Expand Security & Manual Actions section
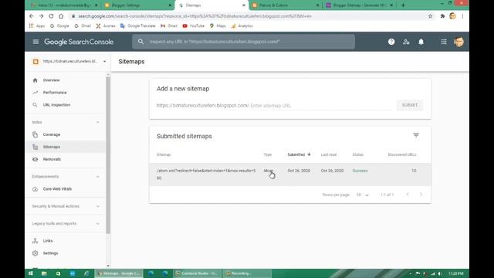494x278 pixels. point(98,206)
